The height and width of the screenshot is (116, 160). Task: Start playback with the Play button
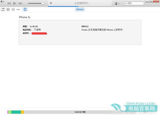[x=15, y=3]
